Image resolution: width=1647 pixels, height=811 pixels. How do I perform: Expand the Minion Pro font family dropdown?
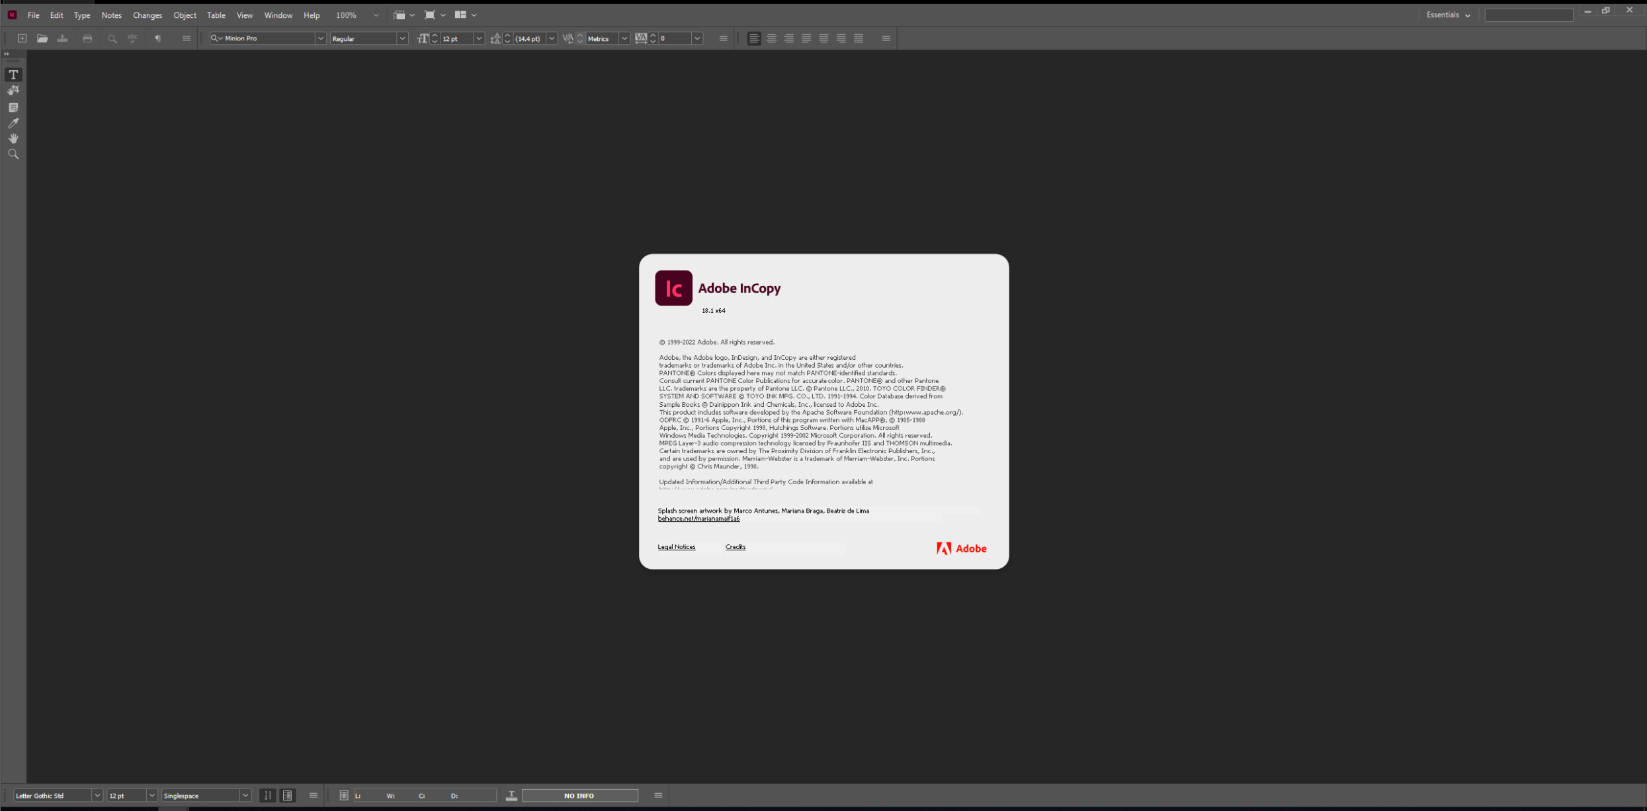coord(320,38)
